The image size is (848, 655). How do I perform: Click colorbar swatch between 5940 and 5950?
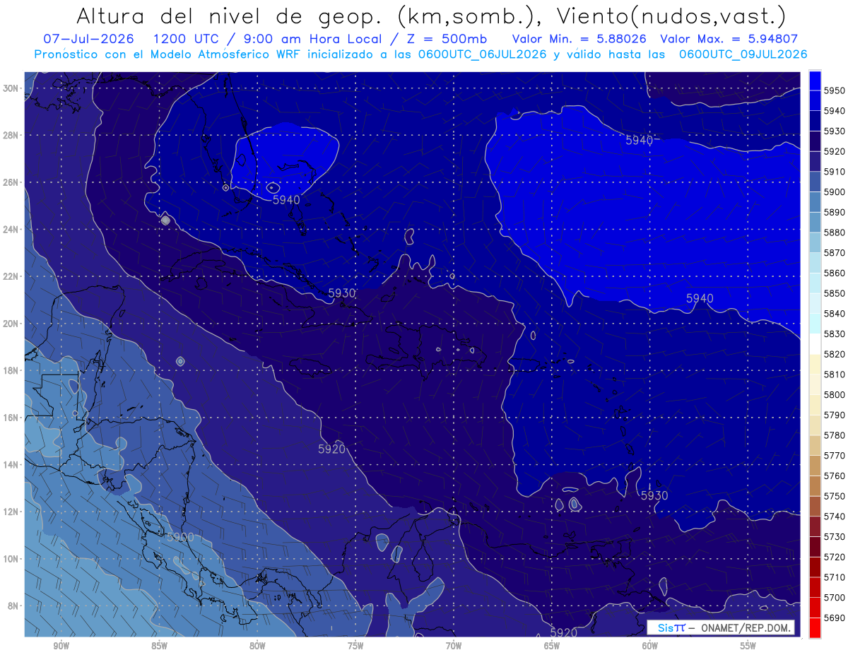click(x=815, y=100)
